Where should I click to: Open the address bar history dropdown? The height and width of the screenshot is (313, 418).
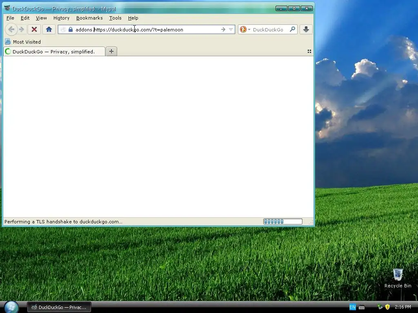pos(231,29)
